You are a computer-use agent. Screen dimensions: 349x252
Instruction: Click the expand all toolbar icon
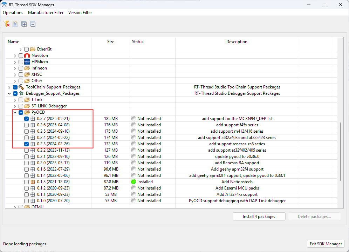coord(24,24)
